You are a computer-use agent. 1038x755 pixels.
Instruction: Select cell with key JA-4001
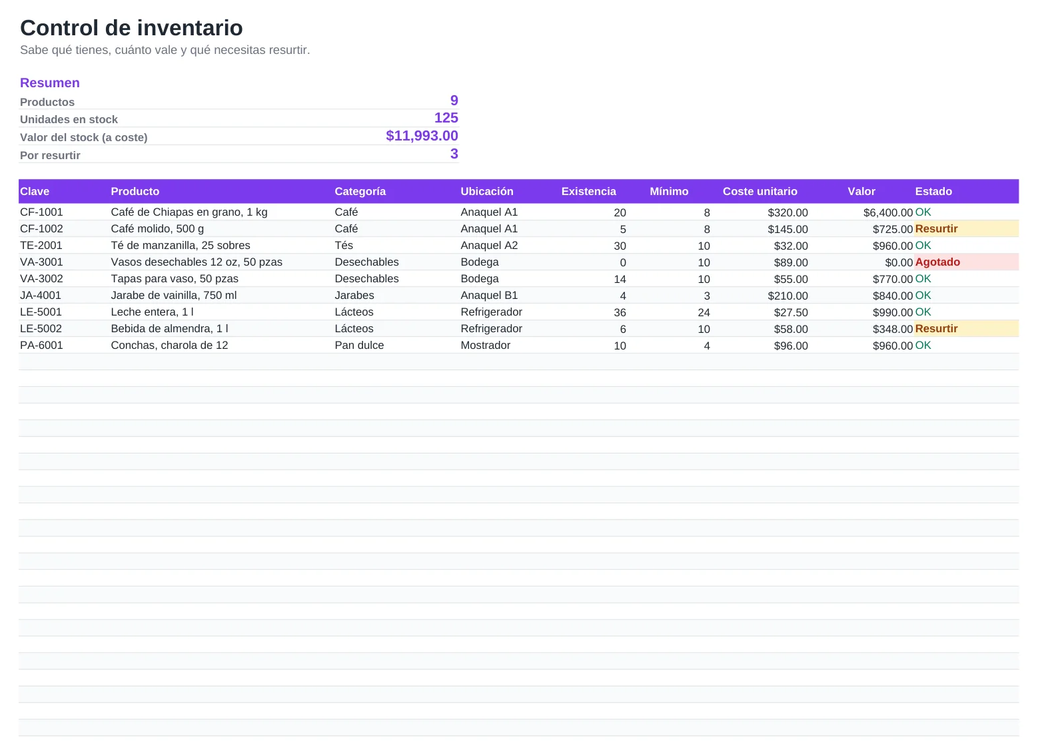(41, 295)
